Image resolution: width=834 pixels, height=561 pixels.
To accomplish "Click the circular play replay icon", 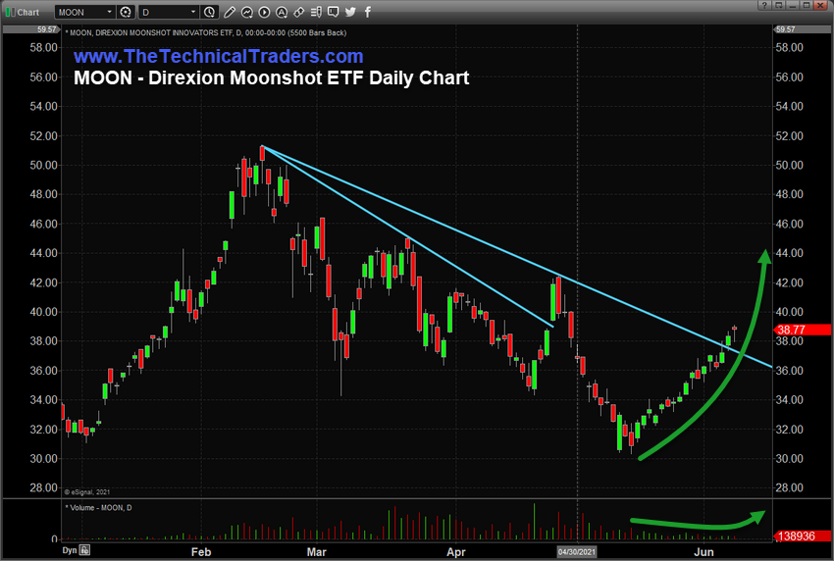I will coord(264,12).
